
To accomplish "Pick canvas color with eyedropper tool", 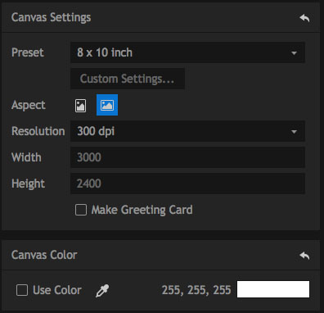I will 102,290.
